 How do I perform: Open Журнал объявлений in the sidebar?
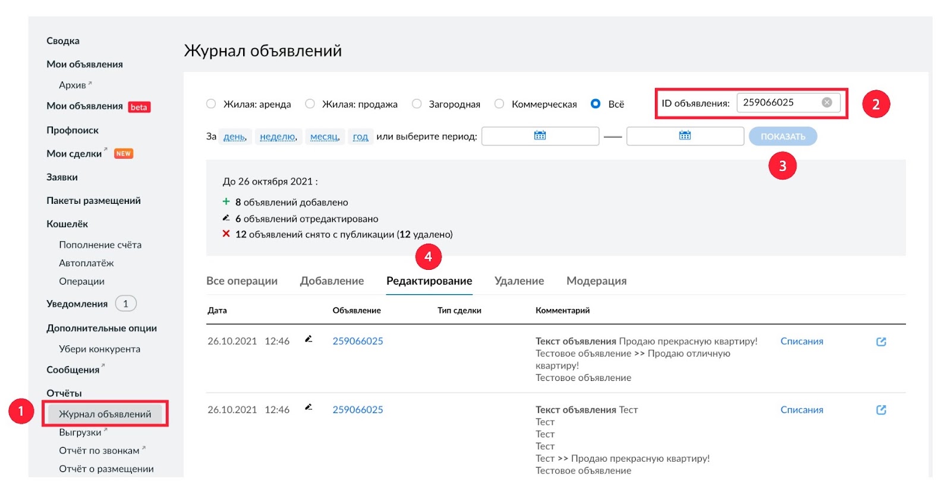click(x=105, y=414)
